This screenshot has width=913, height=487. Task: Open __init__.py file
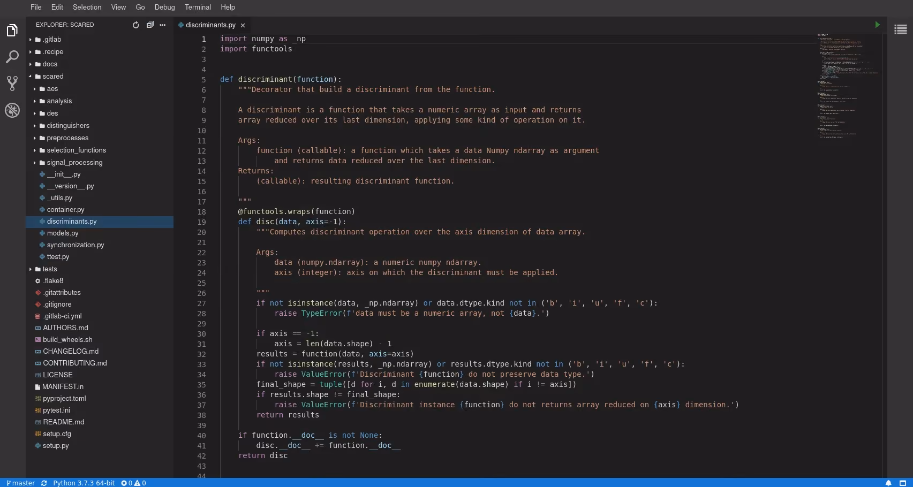pos(100,174)
